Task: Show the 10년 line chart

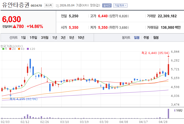Action: pyautogui.click(x=81, y=38)
